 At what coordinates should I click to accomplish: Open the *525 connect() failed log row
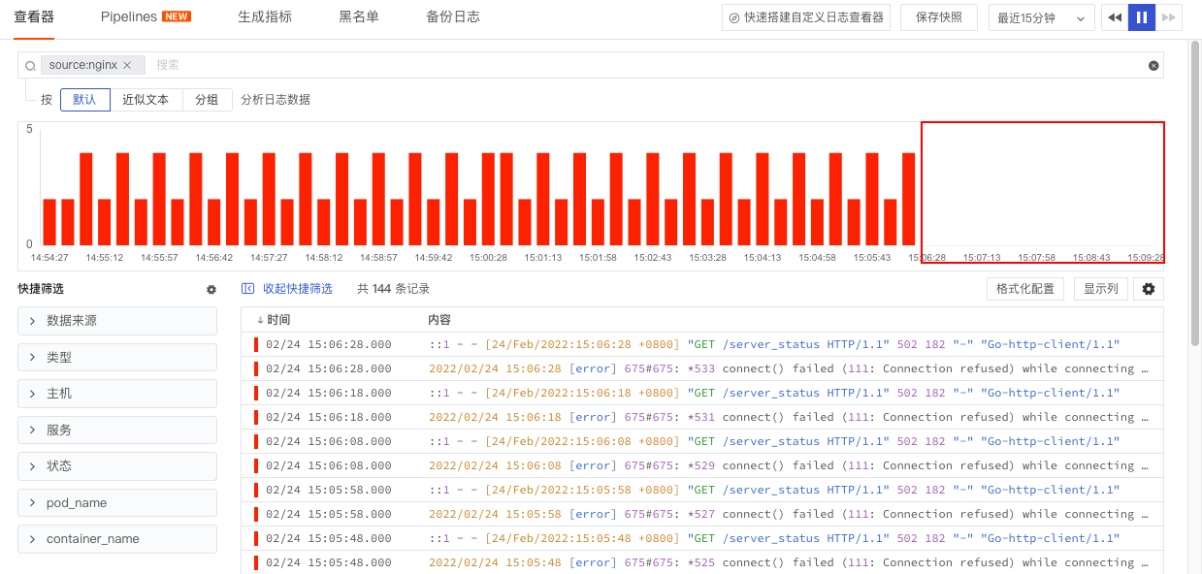(702, 562)
